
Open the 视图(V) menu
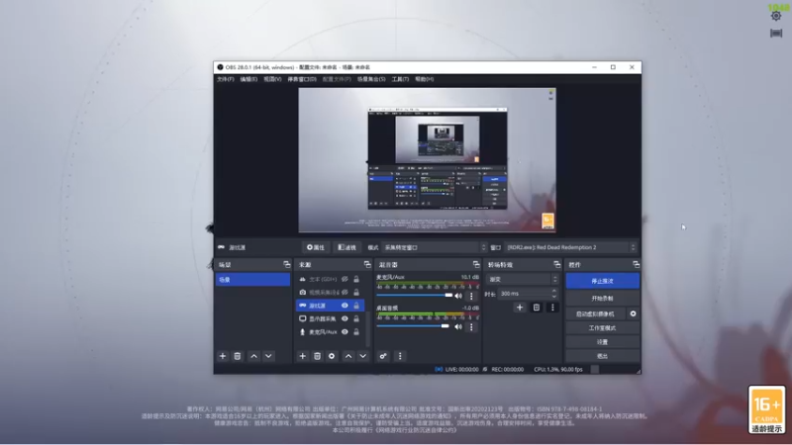click(x=272, y=79)
